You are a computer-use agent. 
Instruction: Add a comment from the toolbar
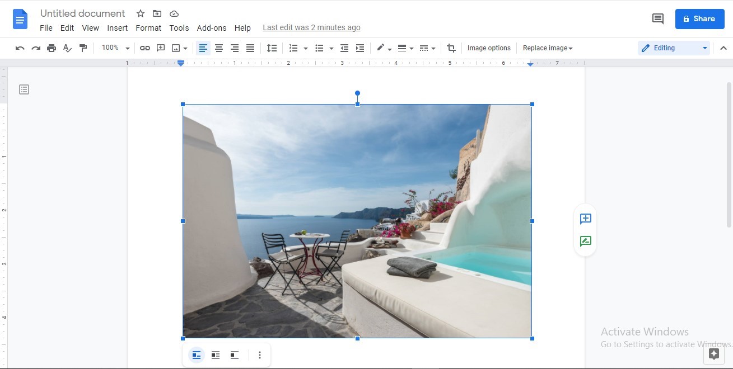click(161, 48)
